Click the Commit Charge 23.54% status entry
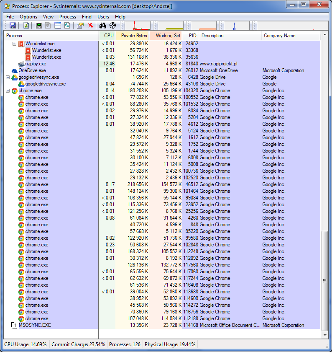This screenshot has height=352, width=332. click(x=78, y=344)
